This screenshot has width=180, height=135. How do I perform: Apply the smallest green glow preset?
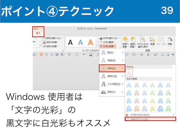[168, 85]
